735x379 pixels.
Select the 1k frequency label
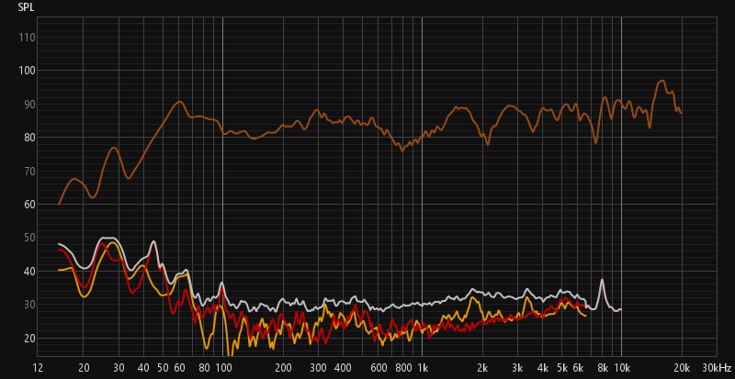pos(423,367)
